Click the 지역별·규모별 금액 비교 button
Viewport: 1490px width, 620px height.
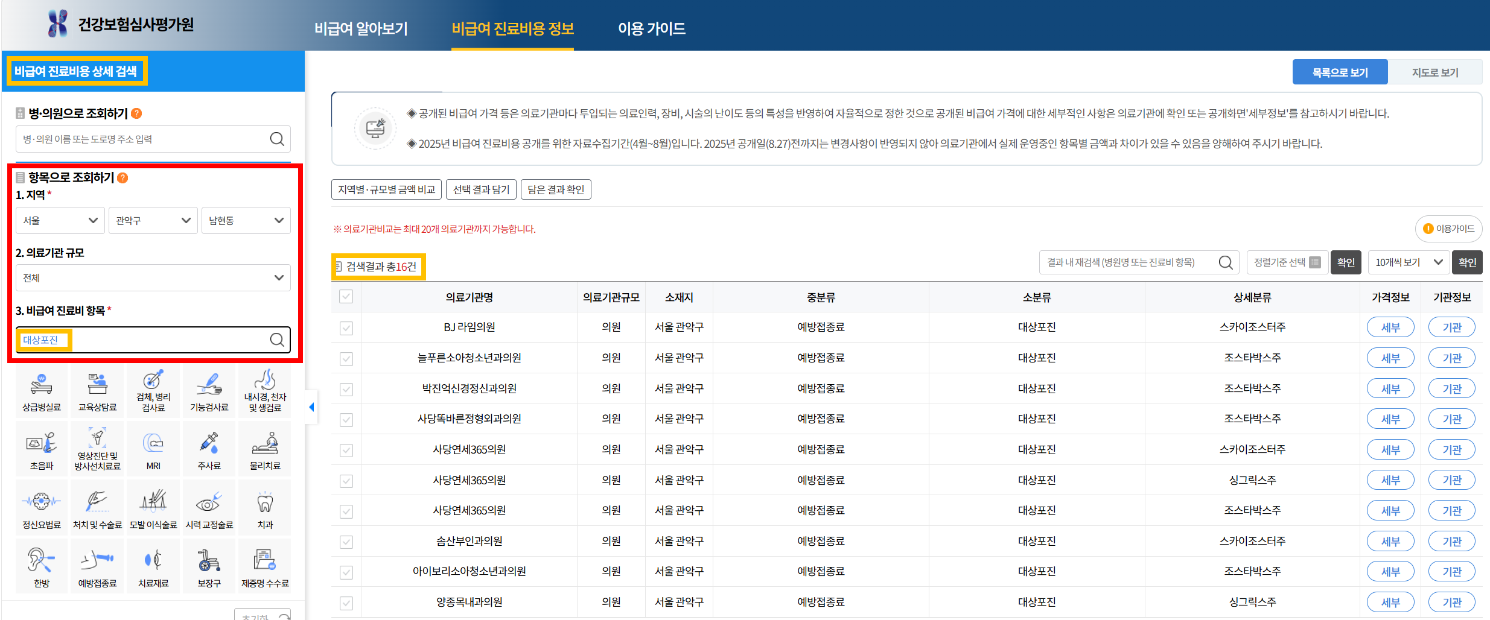coord(385,189)
